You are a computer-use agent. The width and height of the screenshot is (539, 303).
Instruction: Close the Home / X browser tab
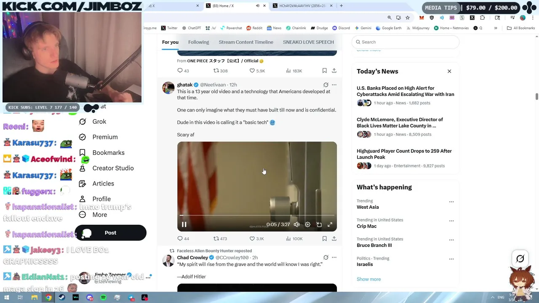(x=264, y=6)
